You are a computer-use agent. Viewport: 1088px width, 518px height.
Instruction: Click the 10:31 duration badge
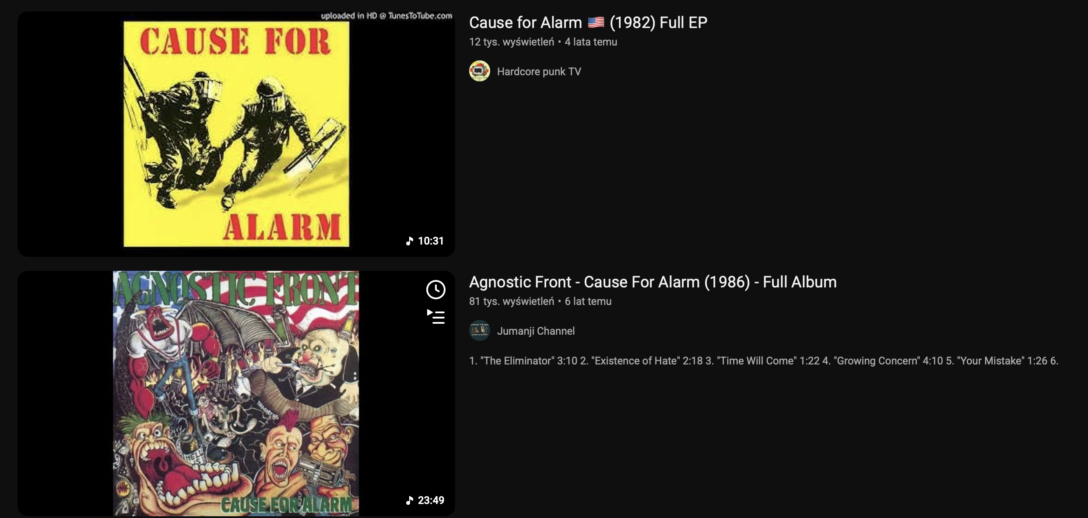tap(425, 241)
